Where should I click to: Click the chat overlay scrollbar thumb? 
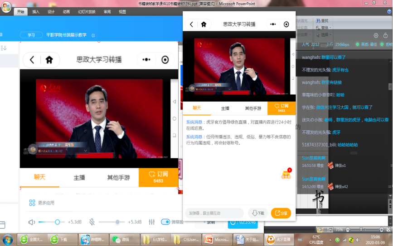coord(390,87)
